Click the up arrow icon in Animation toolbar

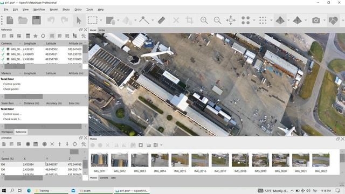point(60,144)
